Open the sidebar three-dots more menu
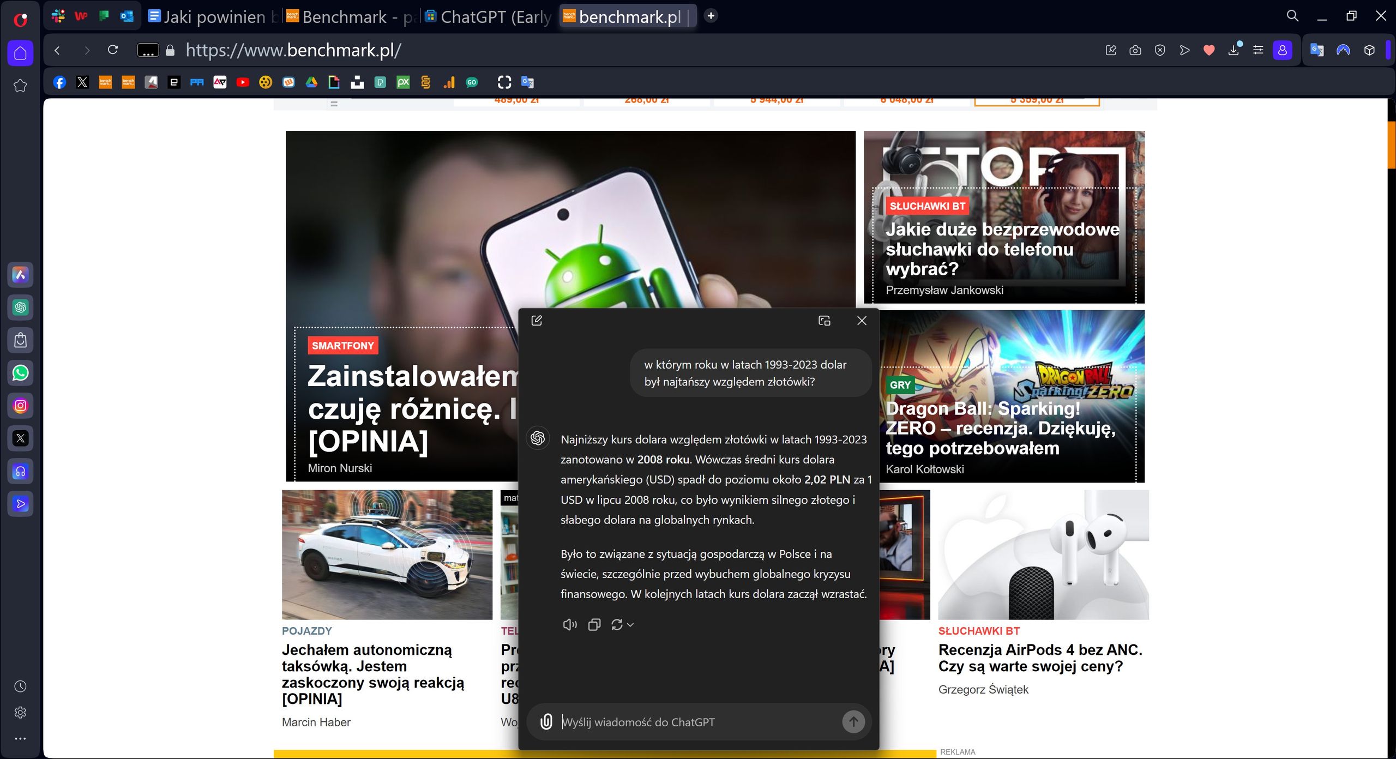1396x759 pixels. point(20,739)
